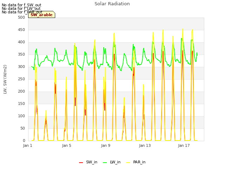Click the Jan 13 x-axis tick label

coord(145,145)
